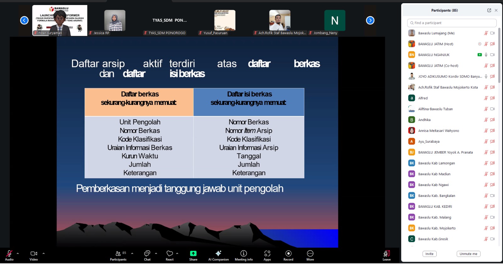This screenshot has width=503, height=264.
Task: Click the Invite button
Action: click(x=429, y=254)
